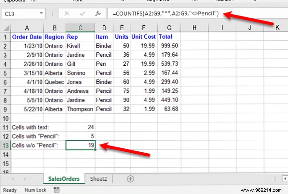The image size is (288, 194).
Task: Select the "Unit Cost" header cell
Action: [144, 37]
